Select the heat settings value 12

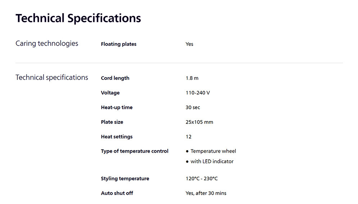[x=189, y=137]
